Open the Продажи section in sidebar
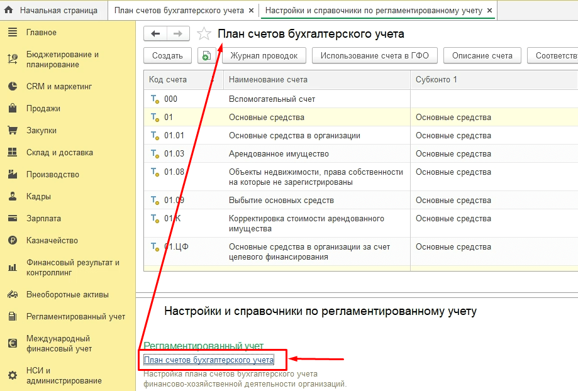The width and height of the screenshot is (578, 391). pos(43,108)
